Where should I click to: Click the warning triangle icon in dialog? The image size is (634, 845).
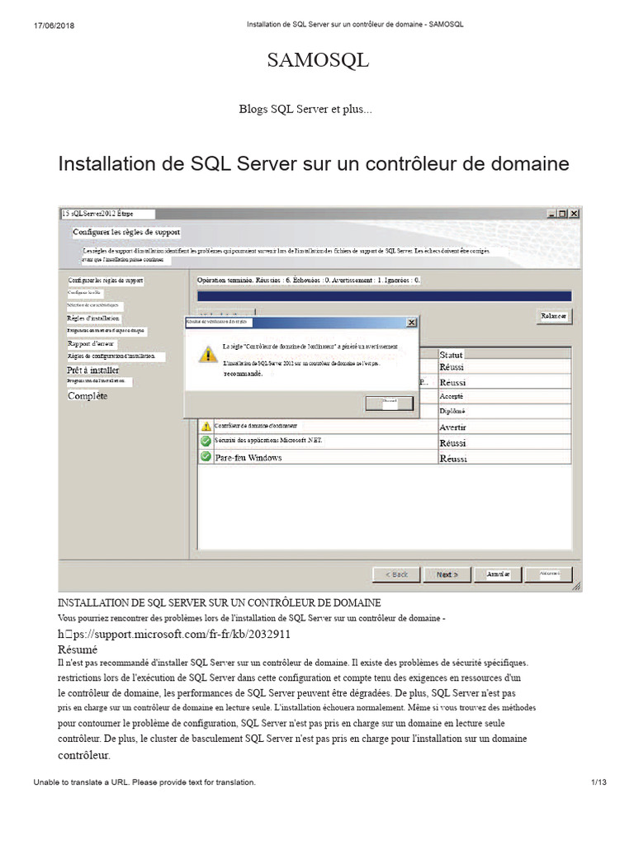(208, 354)
